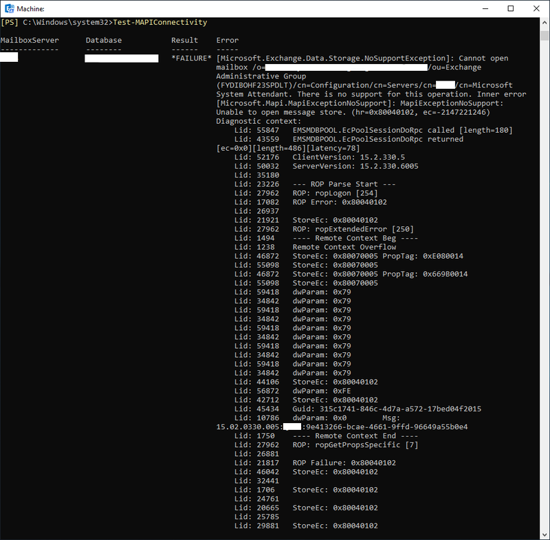The width and height of the screenshot is (550, 540).
Task: Click the Database column header
Action: coord(104,40)
